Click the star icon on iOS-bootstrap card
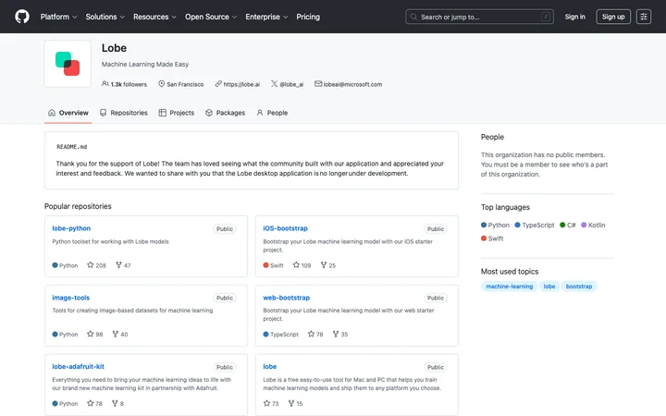 pyautogui.click(x=296, y=265)
